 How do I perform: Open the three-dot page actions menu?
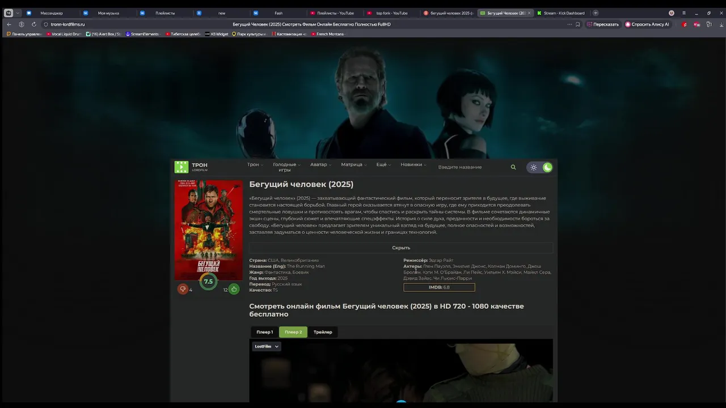click(x=569, y=24)
